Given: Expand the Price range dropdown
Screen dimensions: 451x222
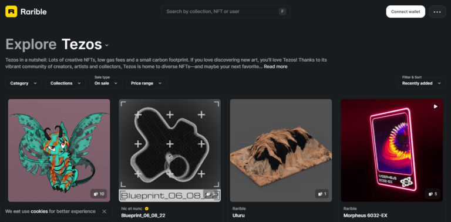Looking at the screenshot, I should point(146,83).
